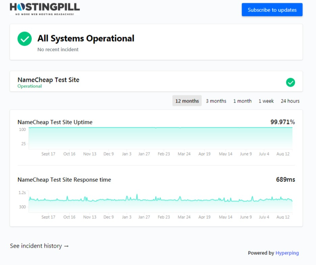The width and height of the screenshot is (316, 265).
Task: Click Dec 9 label on uptime chart
Action: click(x=109, y=154)
